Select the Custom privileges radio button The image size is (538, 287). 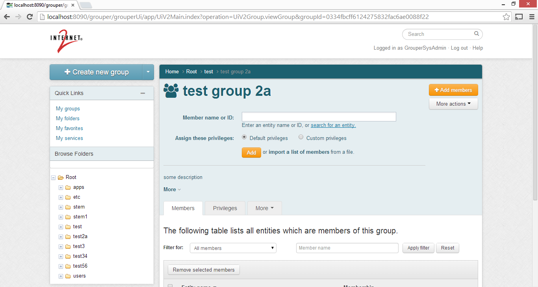point(301,137)
